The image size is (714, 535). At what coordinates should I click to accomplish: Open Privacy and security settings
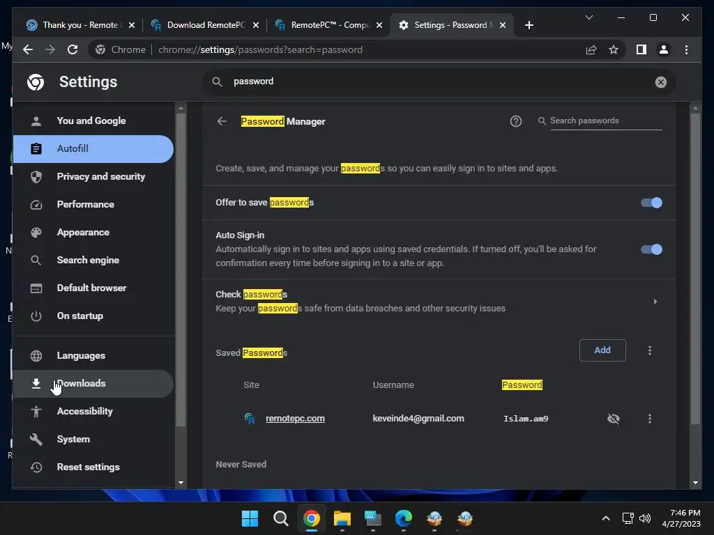[93, 176]
